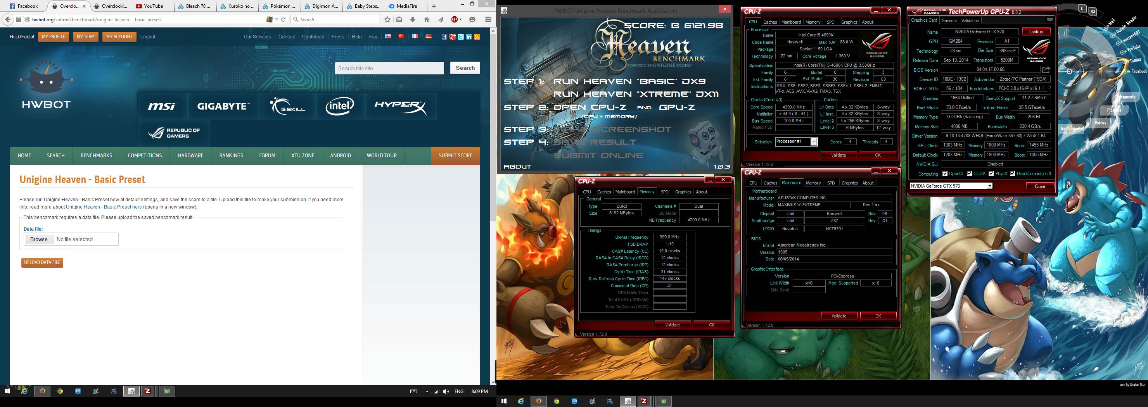Click the MSI sponsor logo
This screenshot has height=407, width=1148.
click(162, 106)
